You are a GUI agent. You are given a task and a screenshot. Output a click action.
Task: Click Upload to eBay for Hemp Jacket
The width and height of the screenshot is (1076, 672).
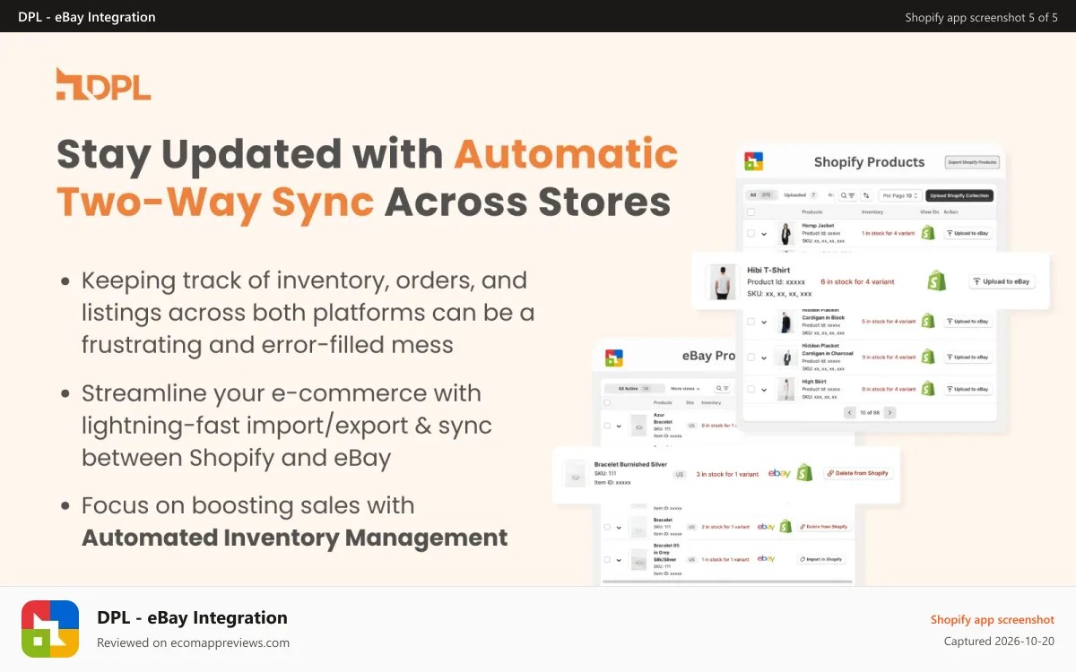(968, 233)
